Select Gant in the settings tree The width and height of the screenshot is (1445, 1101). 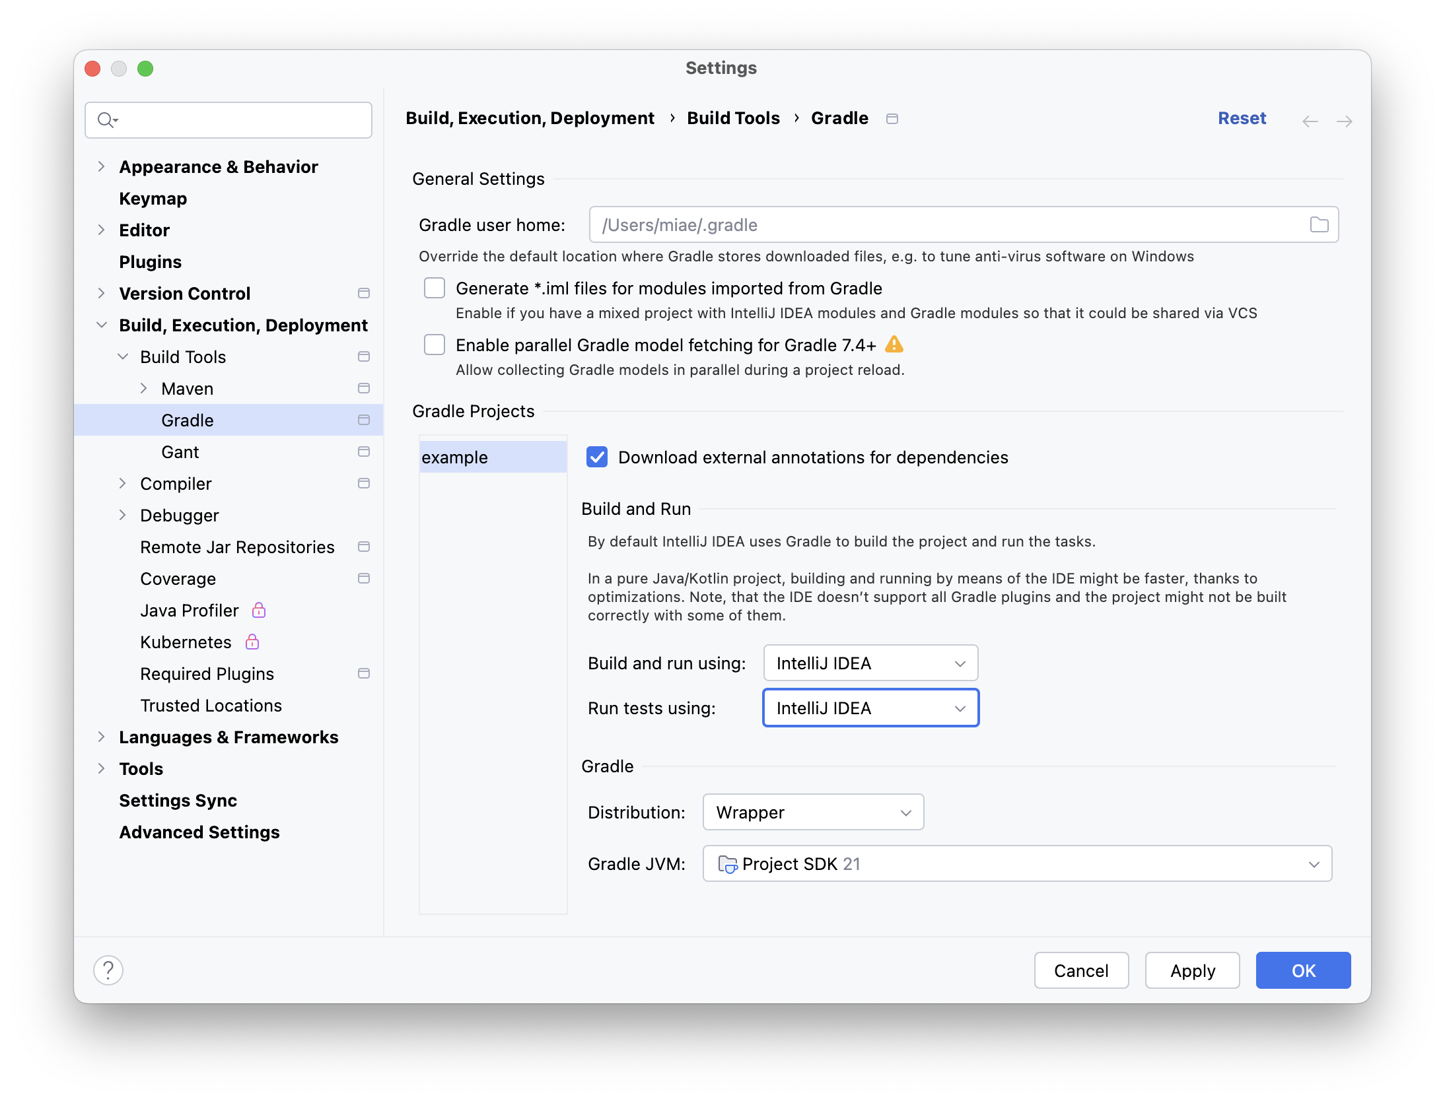click(x=180, y=452)
